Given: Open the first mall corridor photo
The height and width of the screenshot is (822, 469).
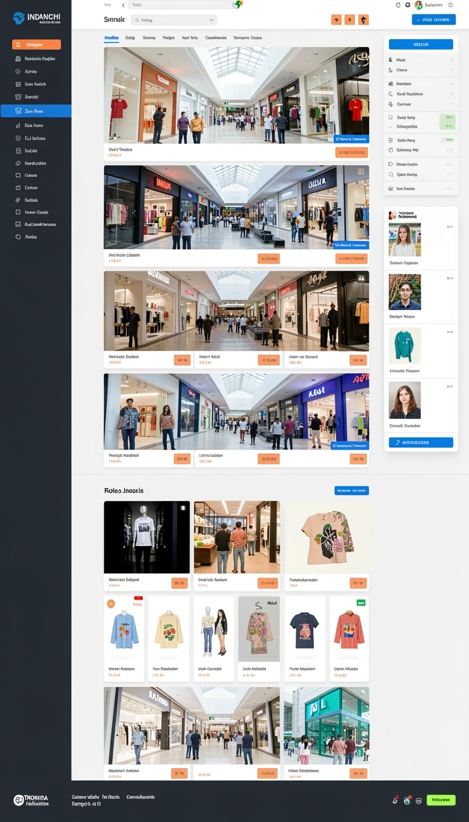Looking at the screenshot, I should tap(236, 95).
